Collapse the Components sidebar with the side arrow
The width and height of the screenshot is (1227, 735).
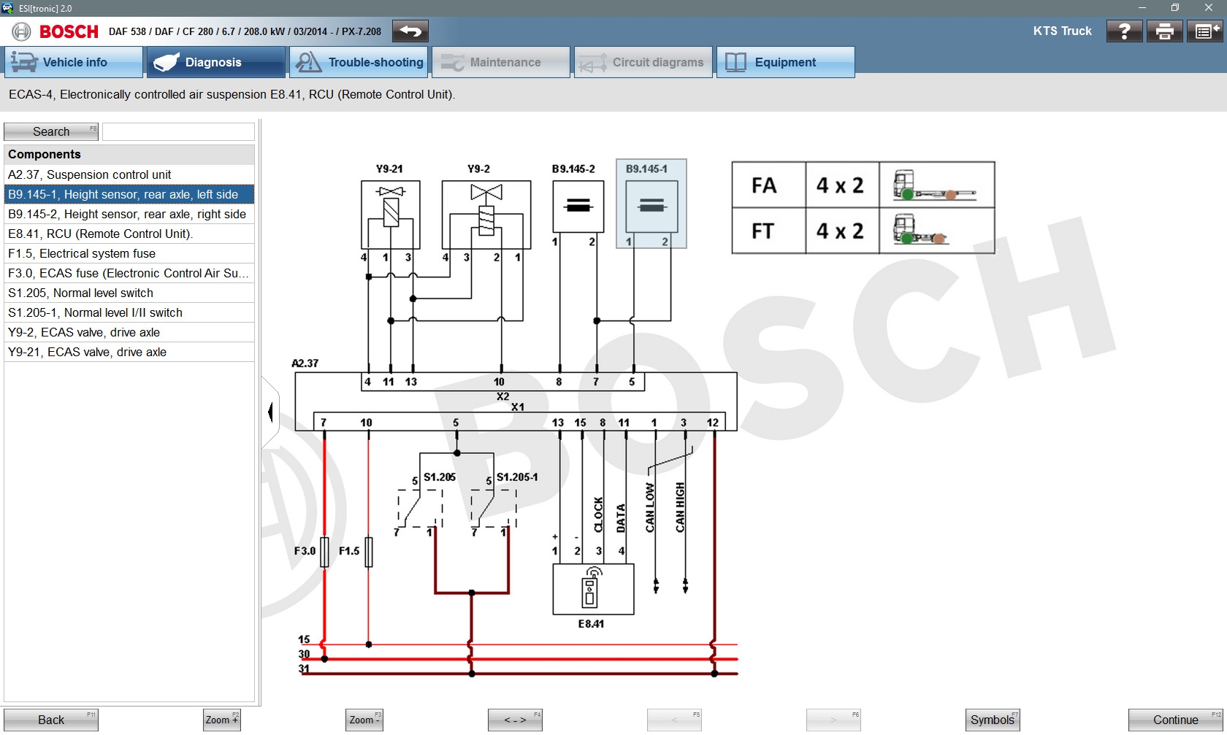click(x=272, y=412)
